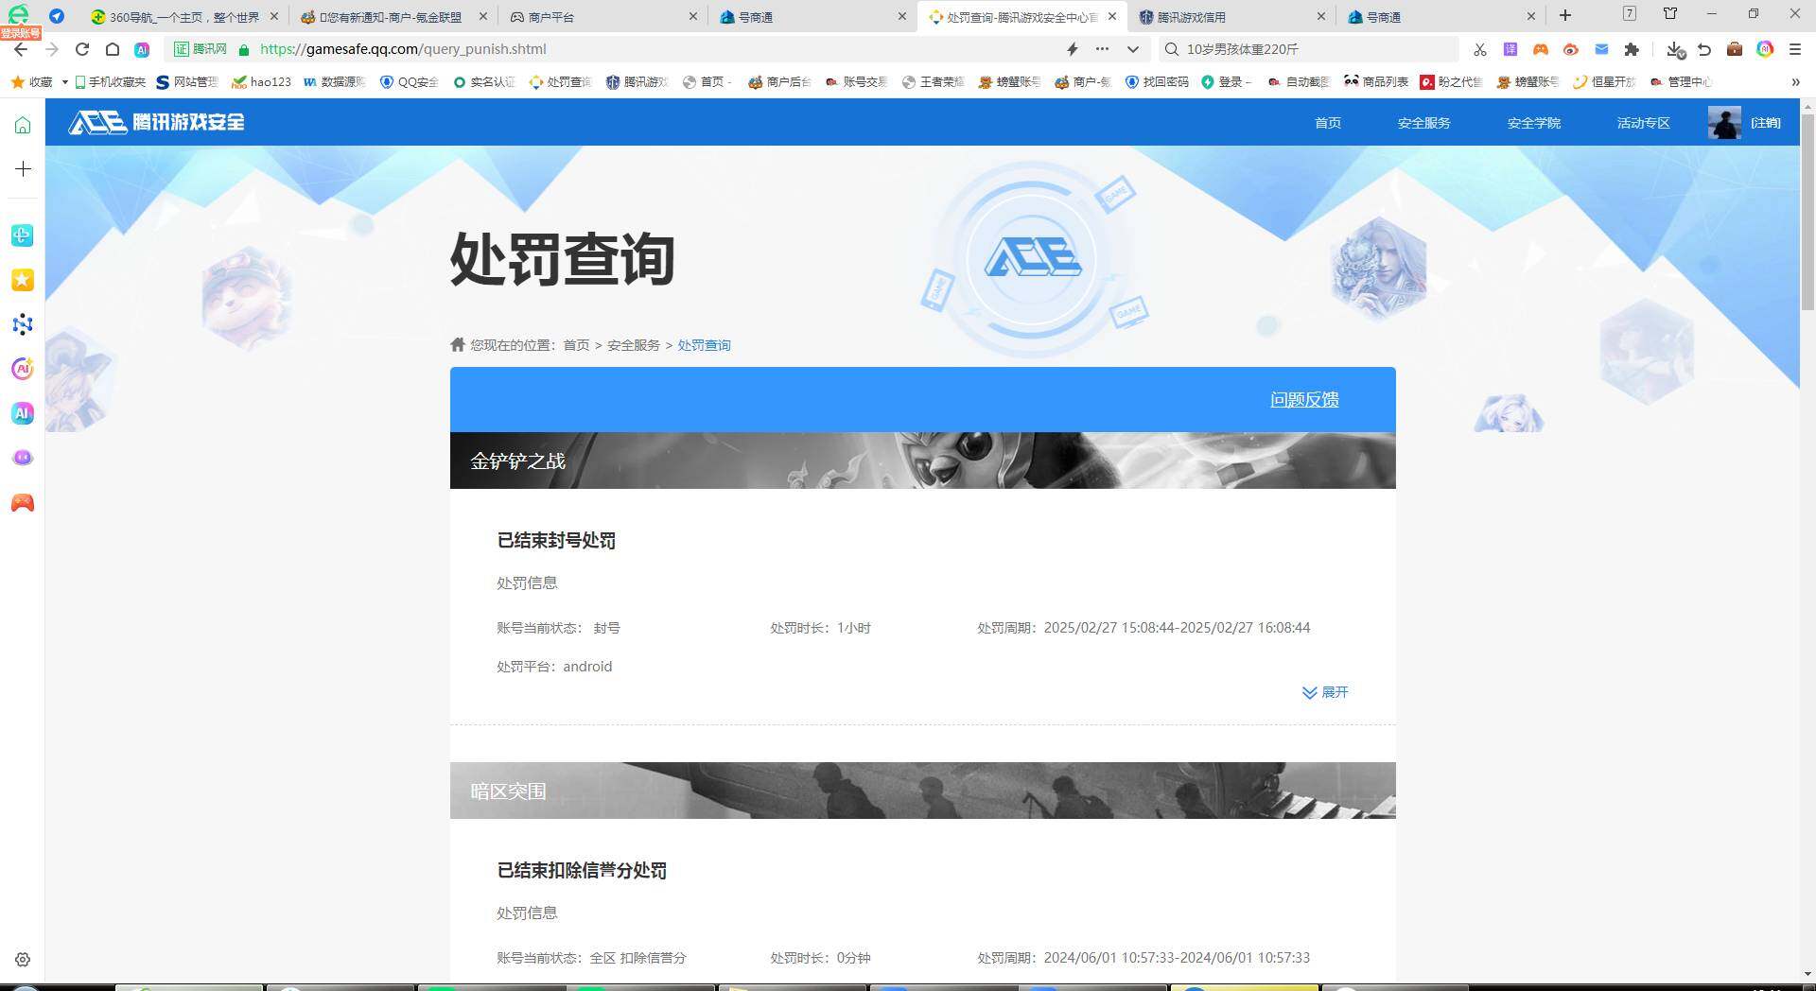The image size is (1816, 991).
Task: Open the sidebar red gamepad icon
Action: [x=23, y=503]
